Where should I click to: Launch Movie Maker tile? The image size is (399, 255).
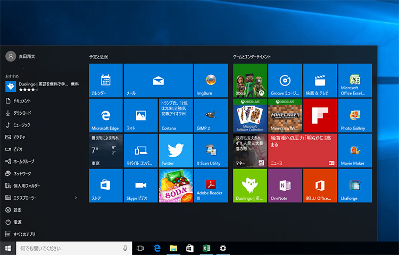355,150
